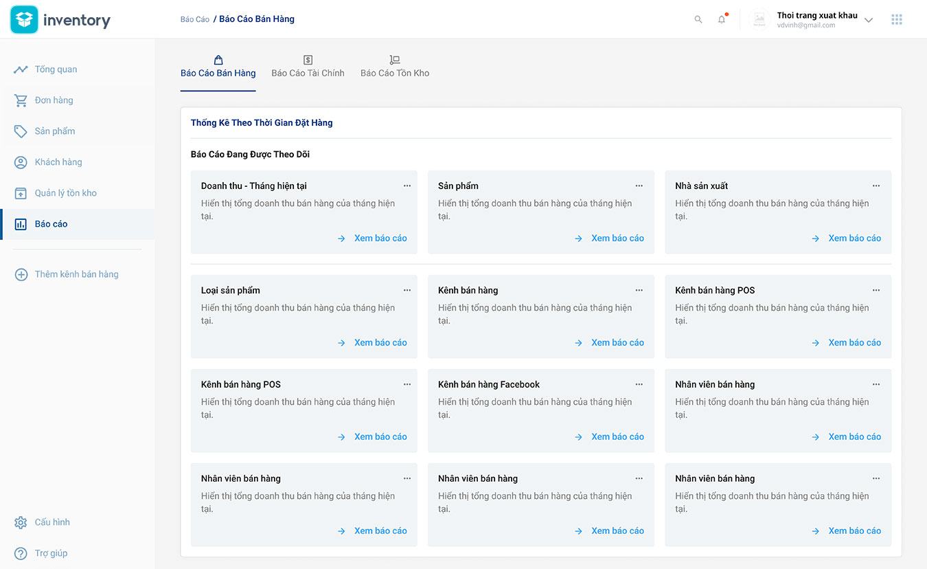
Task: Open sidebar Sản phẩm via its tag icon
Action: tap(21, 131)
